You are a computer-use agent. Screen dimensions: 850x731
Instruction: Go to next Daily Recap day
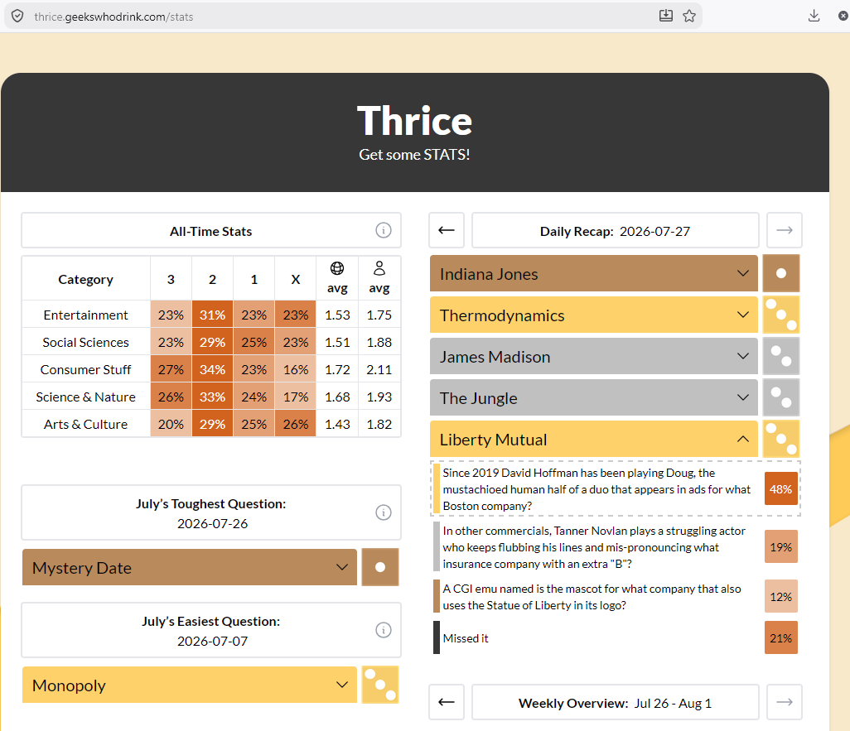point(785,230)
